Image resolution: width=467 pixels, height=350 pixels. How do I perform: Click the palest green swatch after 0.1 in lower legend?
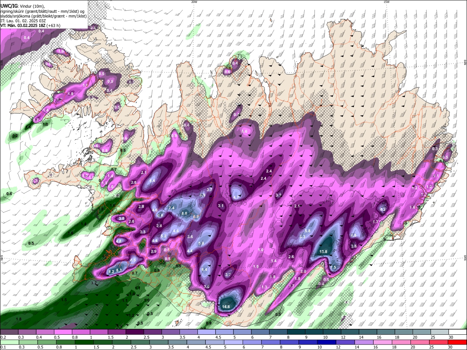point(9,342)
